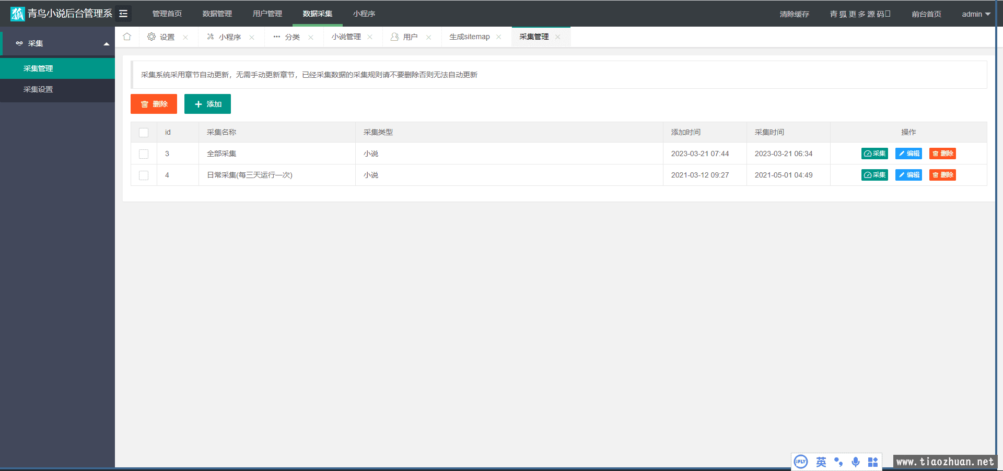The width and height of the screenshot is (1003, 471).
Task: Close the 设置 tab
Action: tap(185, 37)
